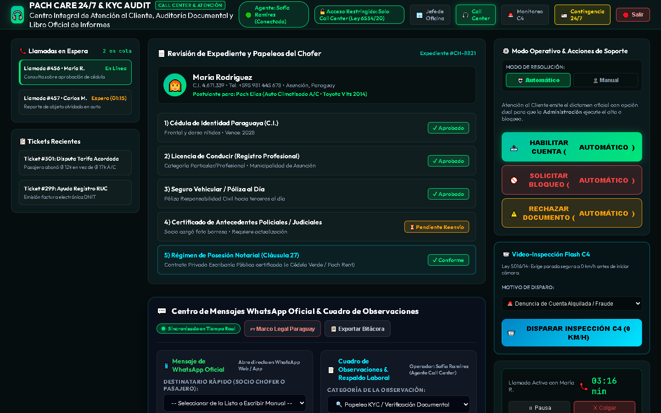
Task: Open the Motivo de Disparo dropdown
Action: [x=572, y=303]
